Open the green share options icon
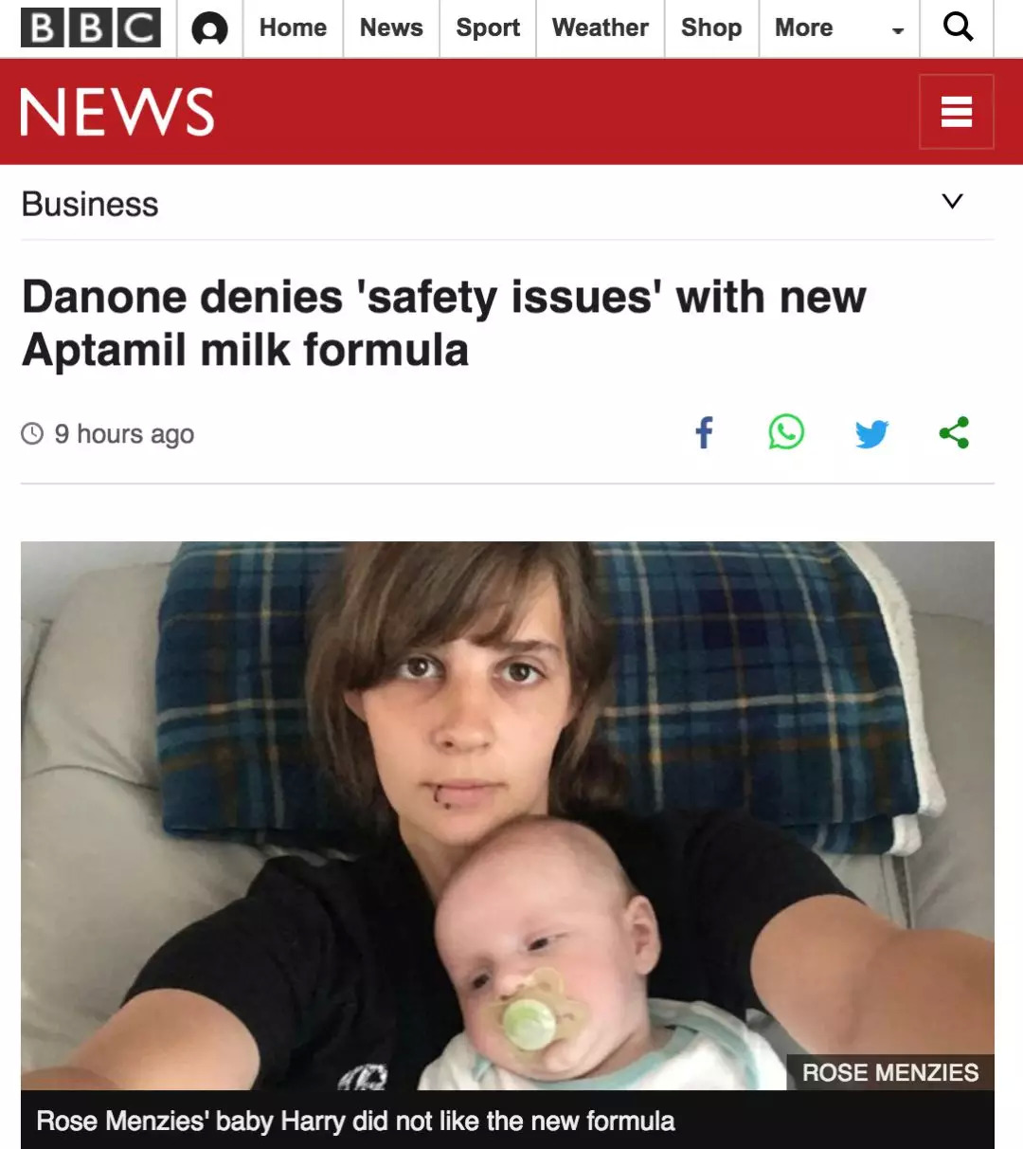This screenshot has width=1023, height=1149. pos(954,432)
